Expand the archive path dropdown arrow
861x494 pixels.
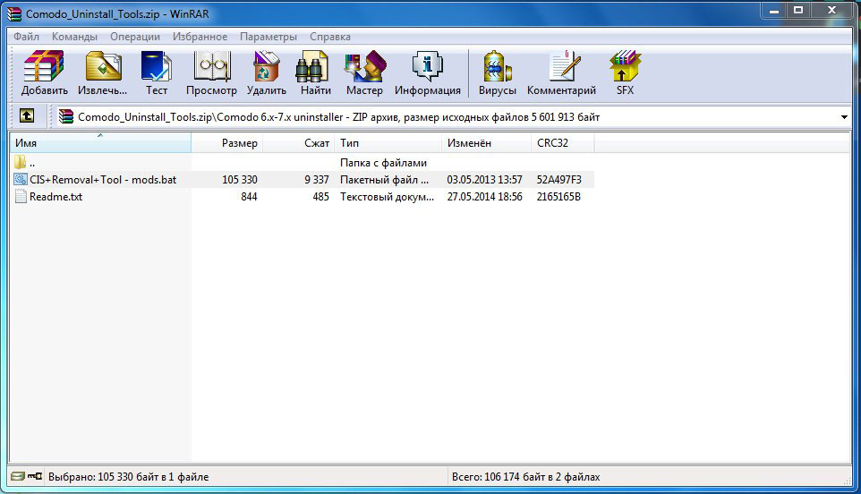point(844,117)
